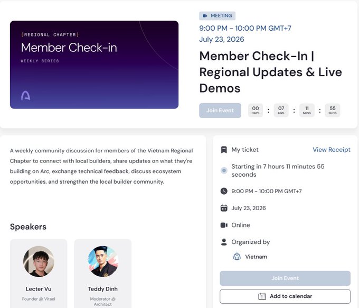Click the clock icon beside event time
The width and height of the screenshot is (359, 308).
point(224,191)
